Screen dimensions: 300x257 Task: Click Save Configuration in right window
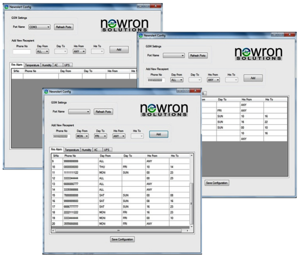coord(217,183)
